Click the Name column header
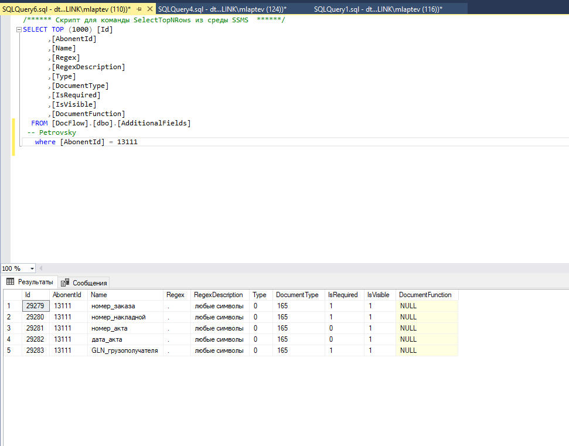The image size is (569, 446). pyautogui.click(x=99, y=295)
